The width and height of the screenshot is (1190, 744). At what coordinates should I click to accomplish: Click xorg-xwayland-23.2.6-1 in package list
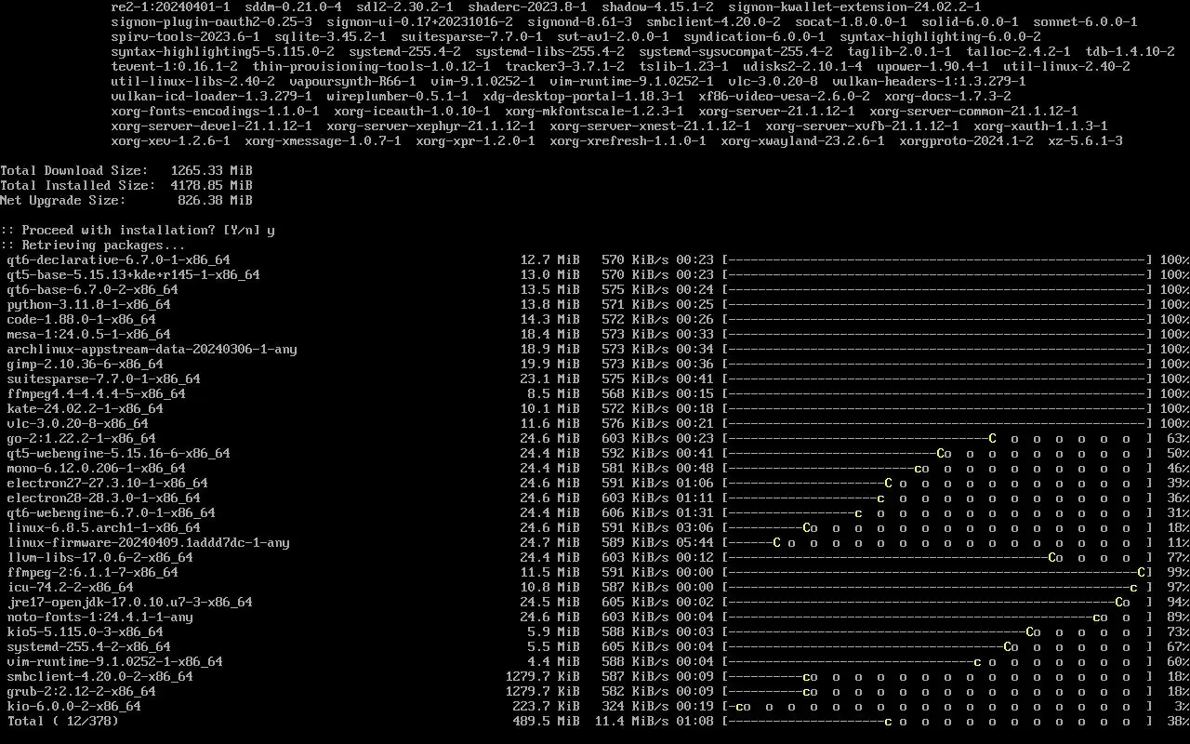[x=803, y=140]
